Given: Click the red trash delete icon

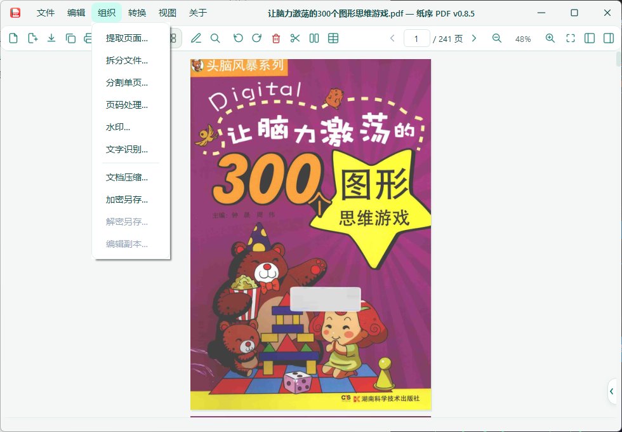Looking at the screenshot, I should pyautogui.click(x=276, y=39).
